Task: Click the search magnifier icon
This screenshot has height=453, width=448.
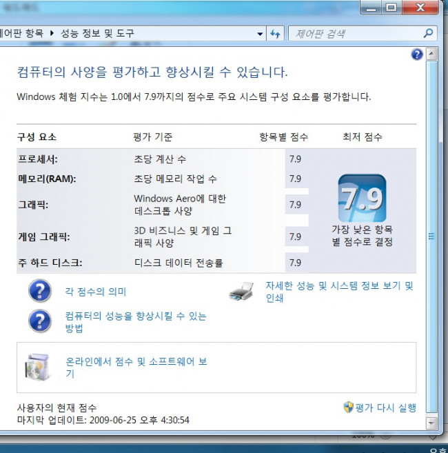Action: point(428,34)
